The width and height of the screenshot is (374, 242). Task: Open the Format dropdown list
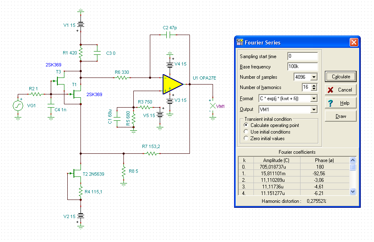314,99
